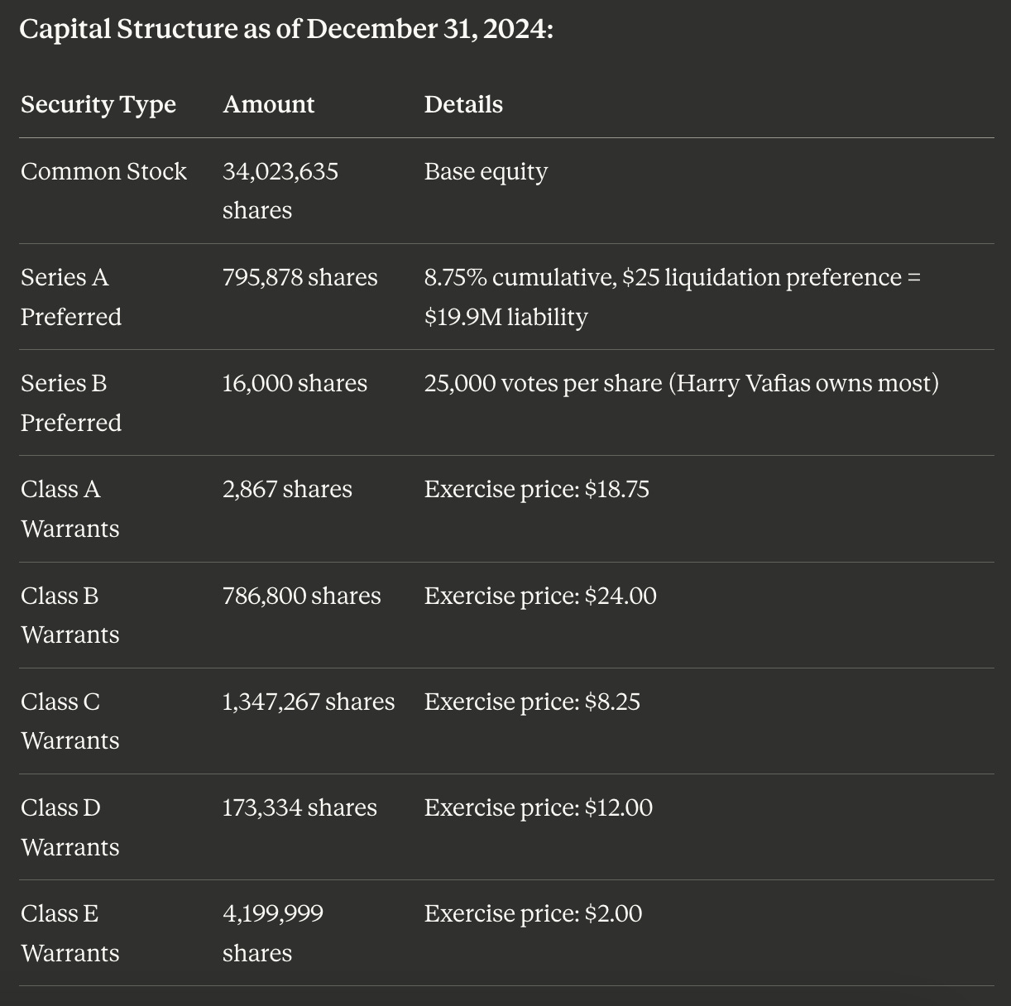Viewport: 1011px width, 1006px height.
Task: Click the Common Stock row label
Action: (x=103, y=171)
